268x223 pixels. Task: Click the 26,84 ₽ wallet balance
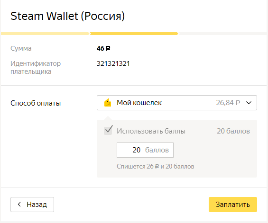coord(228,103)
